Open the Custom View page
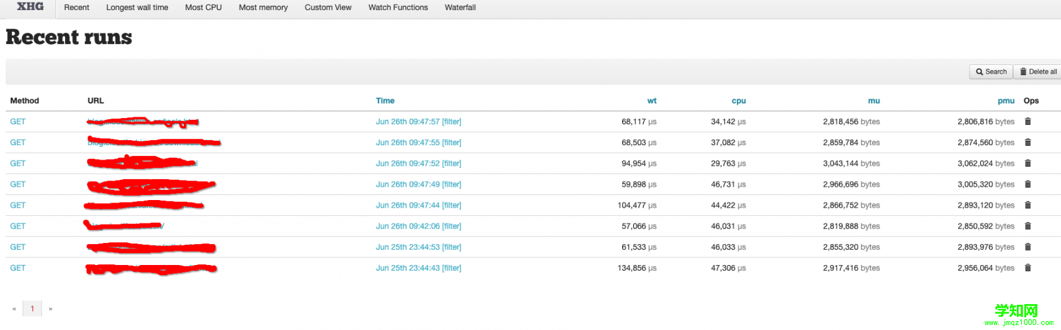 click(x=328, y=8)
